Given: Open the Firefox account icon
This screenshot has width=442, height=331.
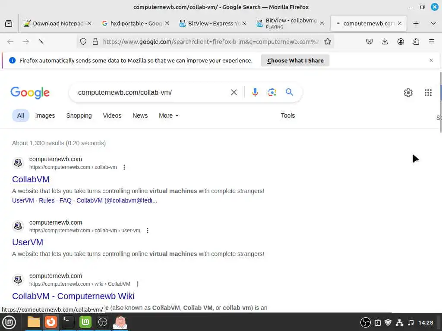Looking at the screenshot, I should point(401,42).
